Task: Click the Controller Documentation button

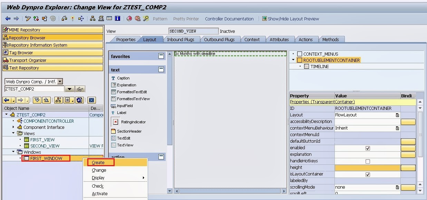Action: (229, 19)
